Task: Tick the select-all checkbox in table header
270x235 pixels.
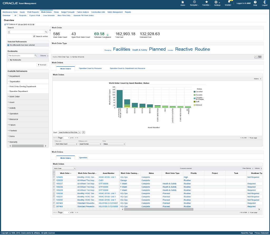Action: pos(54,173)
